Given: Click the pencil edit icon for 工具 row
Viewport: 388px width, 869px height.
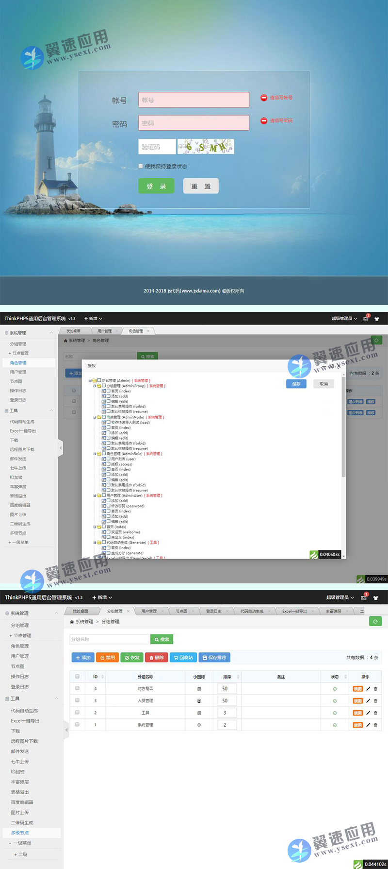Looking at the screenshot, I should [x=368, y=713].
